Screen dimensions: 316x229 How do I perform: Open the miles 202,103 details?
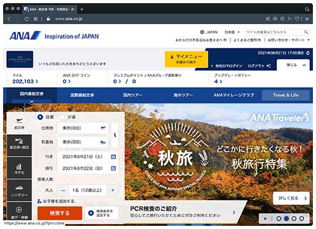click(25, 82)
